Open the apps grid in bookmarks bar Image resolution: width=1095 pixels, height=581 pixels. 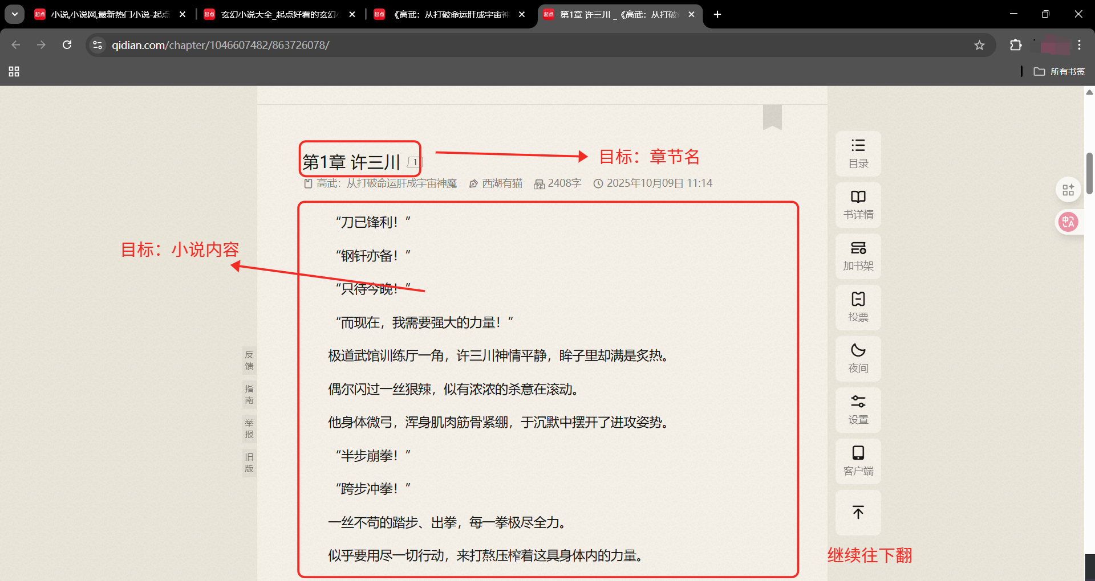point(14,71)
